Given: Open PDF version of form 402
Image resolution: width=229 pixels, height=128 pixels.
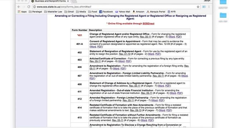Looking at the screenshot, I should click(157, 54).
